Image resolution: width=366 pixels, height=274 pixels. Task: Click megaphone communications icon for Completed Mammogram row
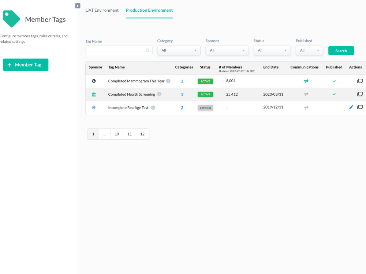[306, 81]
